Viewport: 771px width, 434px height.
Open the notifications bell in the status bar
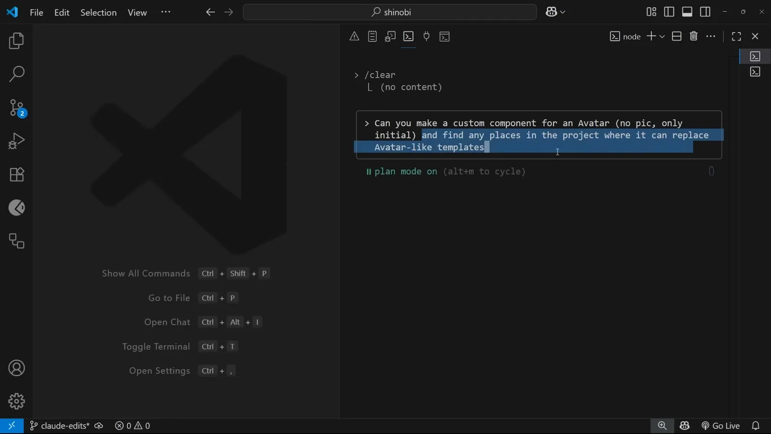756,426
